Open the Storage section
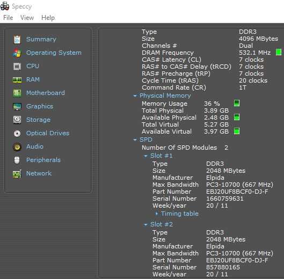 (x=38, y=120)
